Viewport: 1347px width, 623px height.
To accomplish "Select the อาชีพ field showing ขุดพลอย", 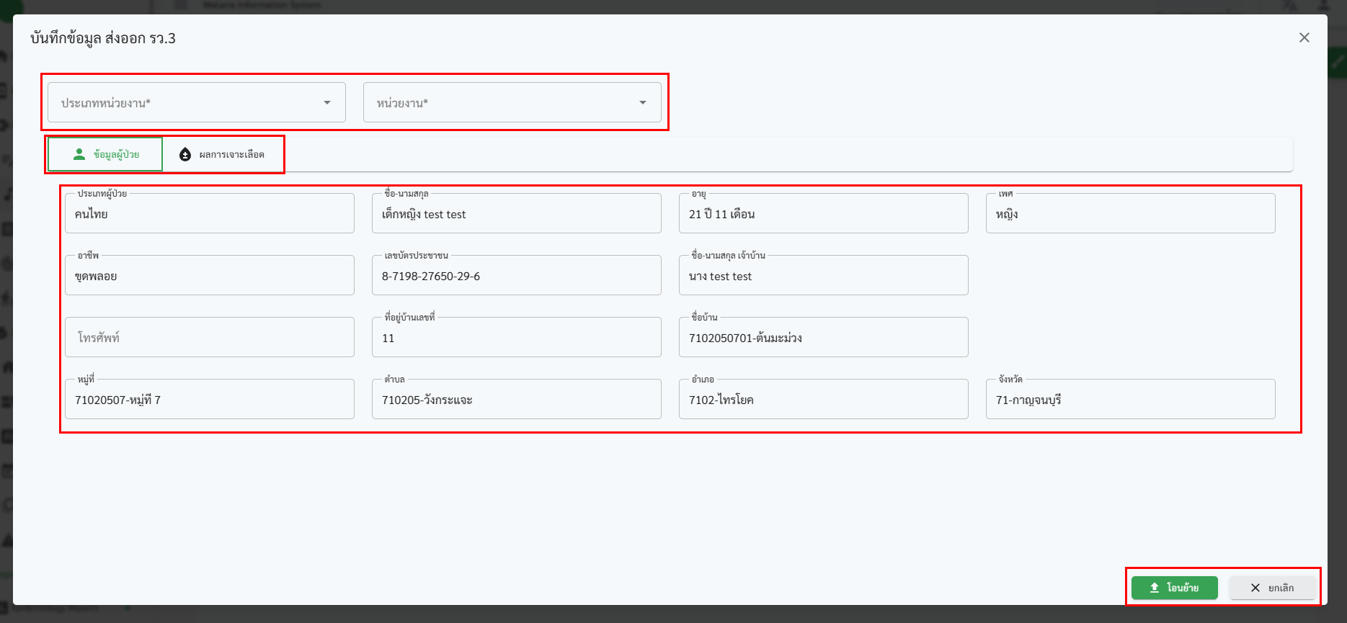I will [209, 276].
